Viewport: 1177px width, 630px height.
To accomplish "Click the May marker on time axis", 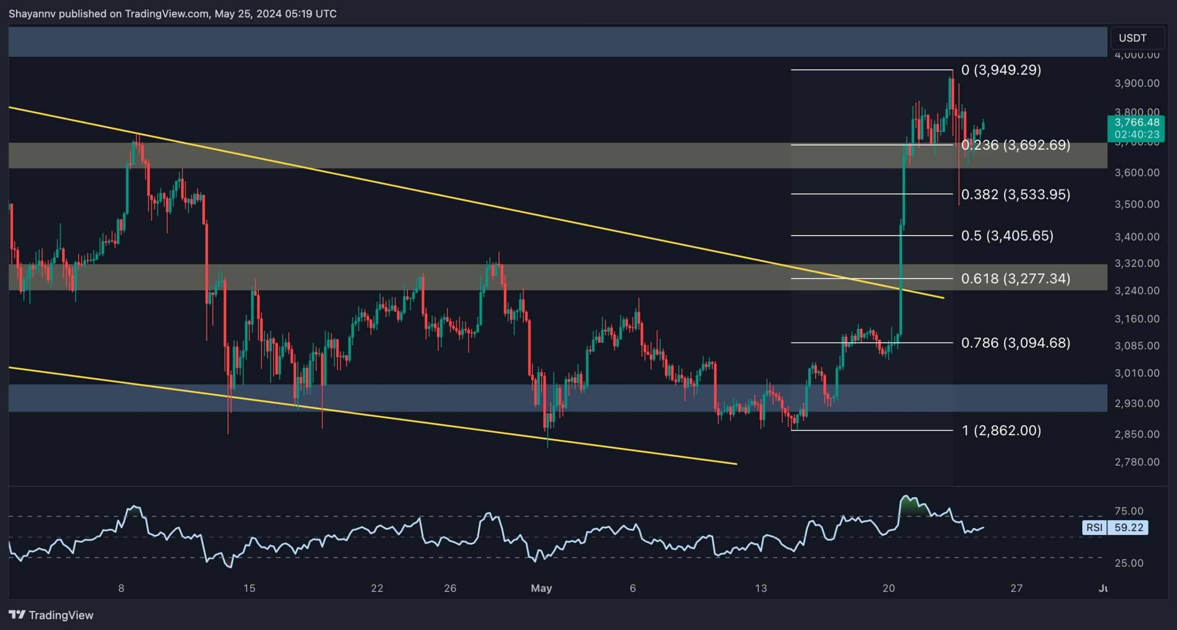I will 541,588.
